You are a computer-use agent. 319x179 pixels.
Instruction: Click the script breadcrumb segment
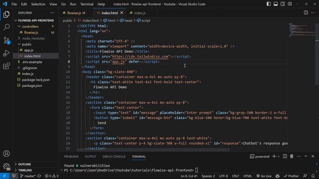coord(144,20)
